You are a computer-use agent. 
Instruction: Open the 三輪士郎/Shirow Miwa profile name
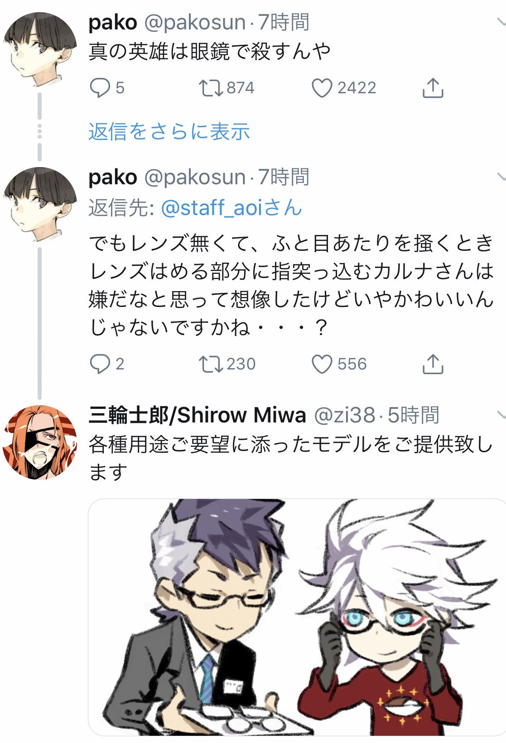point(198,415)
